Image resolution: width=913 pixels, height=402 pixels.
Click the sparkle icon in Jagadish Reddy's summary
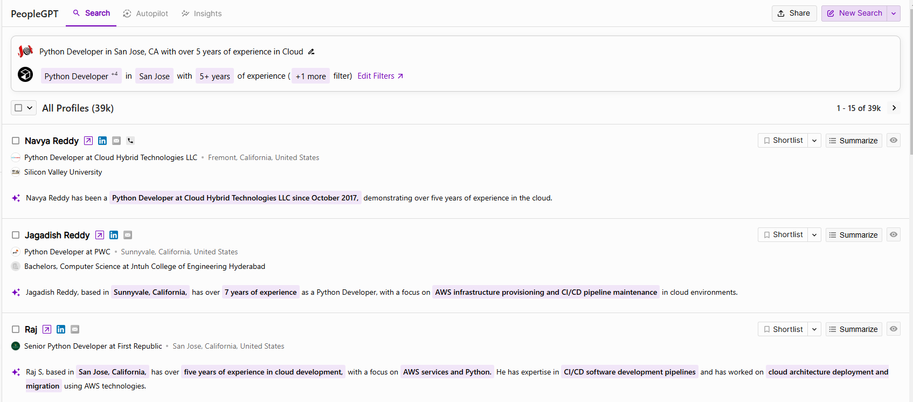(16, 293)
